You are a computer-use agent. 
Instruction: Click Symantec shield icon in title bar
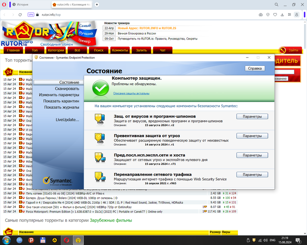(36, 58)
